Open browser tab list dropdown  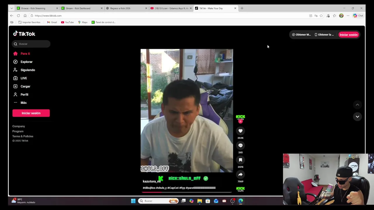click(x=12, y=8)
